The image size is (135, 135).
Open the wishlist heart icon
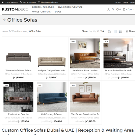click(x=117, y=9)
